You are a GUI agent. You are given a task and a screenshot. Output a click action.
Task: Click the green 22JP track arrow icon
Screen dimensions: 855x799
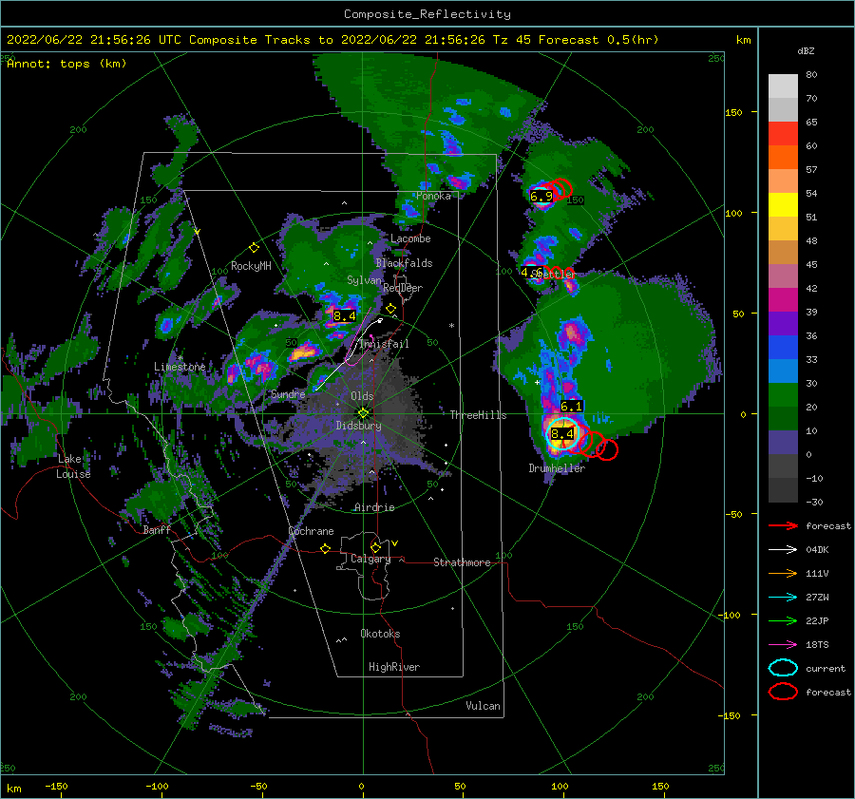783,620
